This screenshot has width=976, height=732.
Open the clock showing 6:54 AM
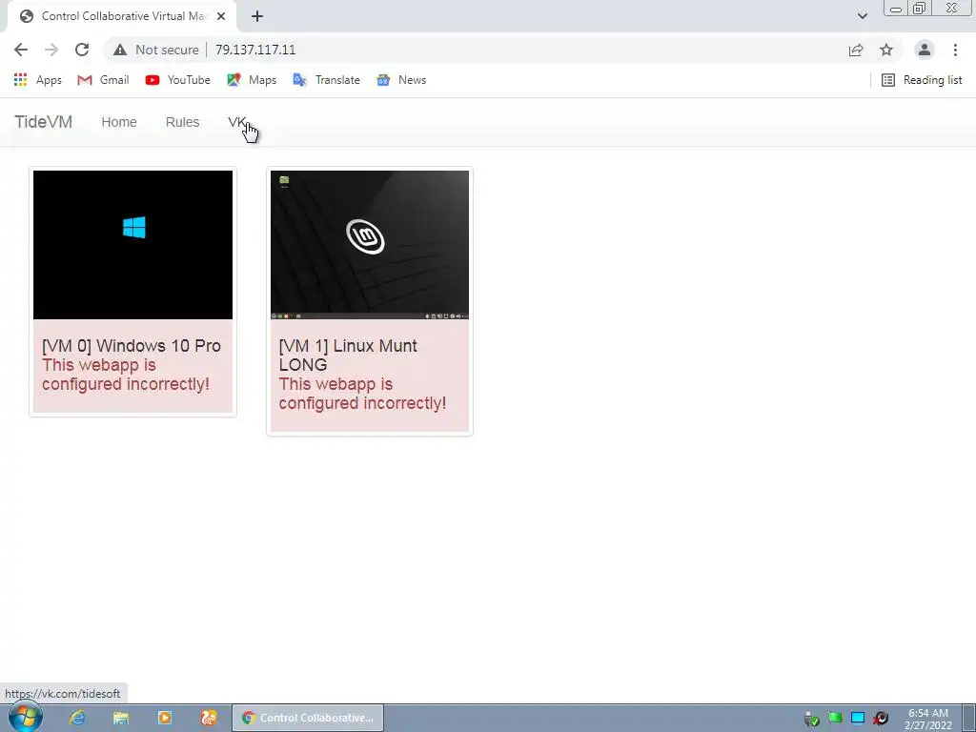[x=928, y=719]
